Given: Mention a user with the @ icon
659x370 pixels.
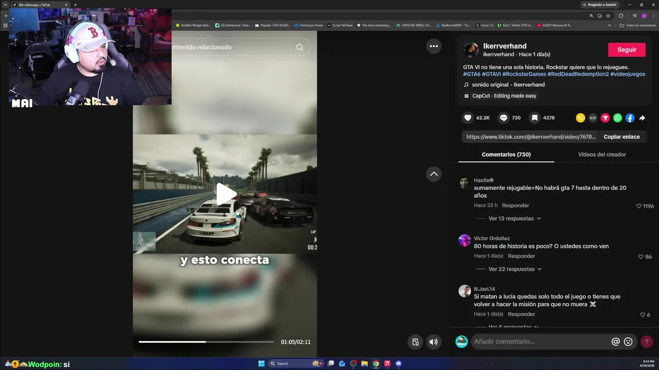Looking at the screenshot, I should point(615,341).
